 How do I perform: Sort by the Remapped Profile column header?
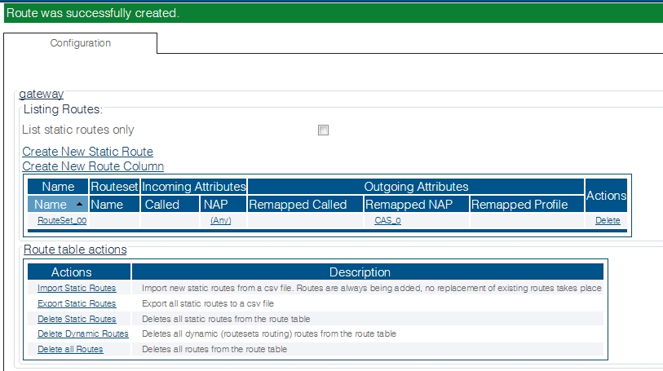[519, 205]
